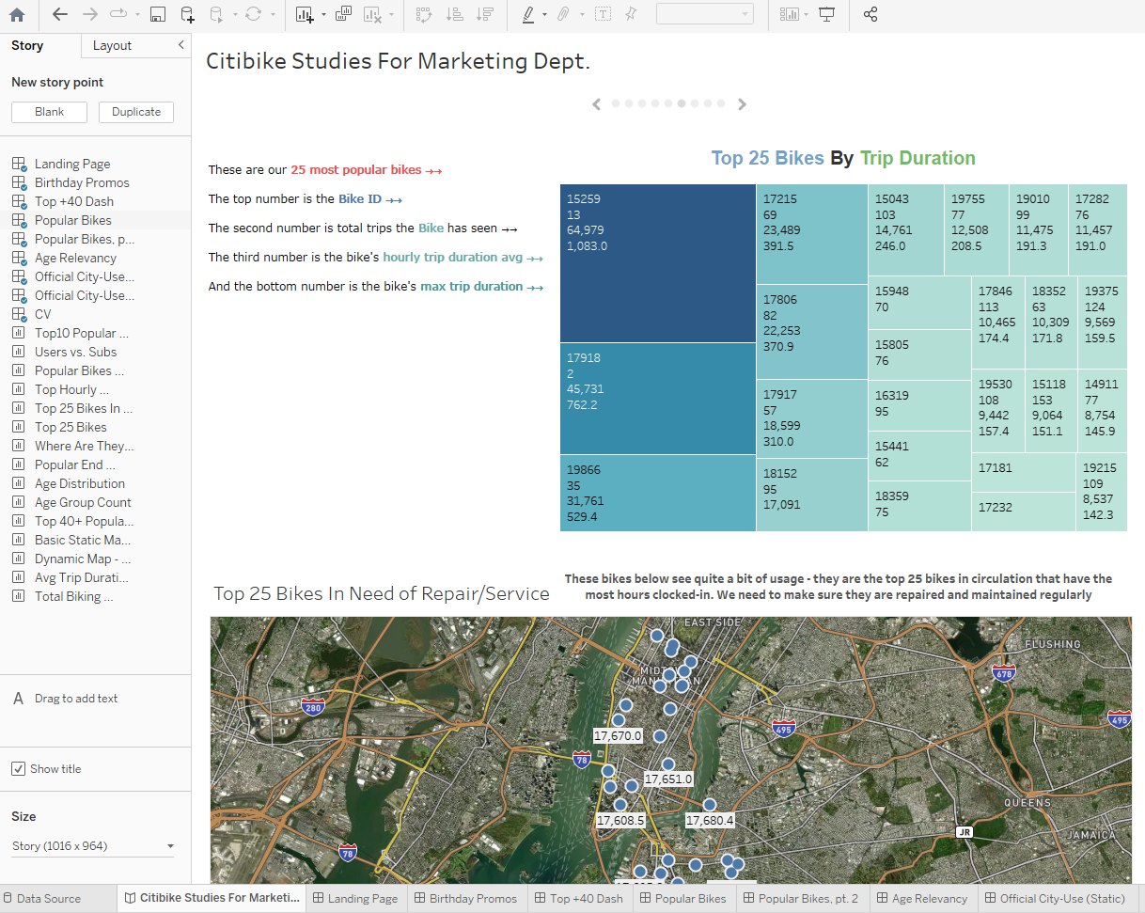Select the Age Distribution sheet in the sidebar

tap(79, 483)
